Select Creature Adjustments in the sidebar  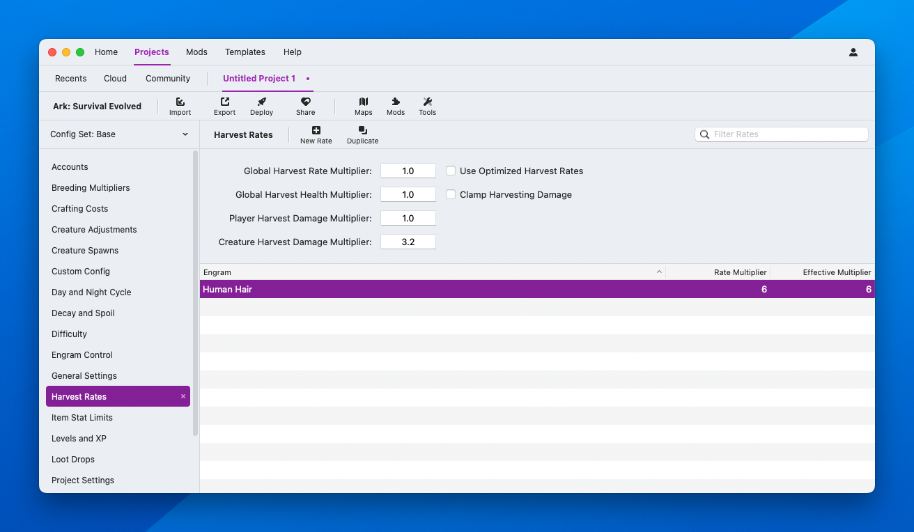click(118, 230)
